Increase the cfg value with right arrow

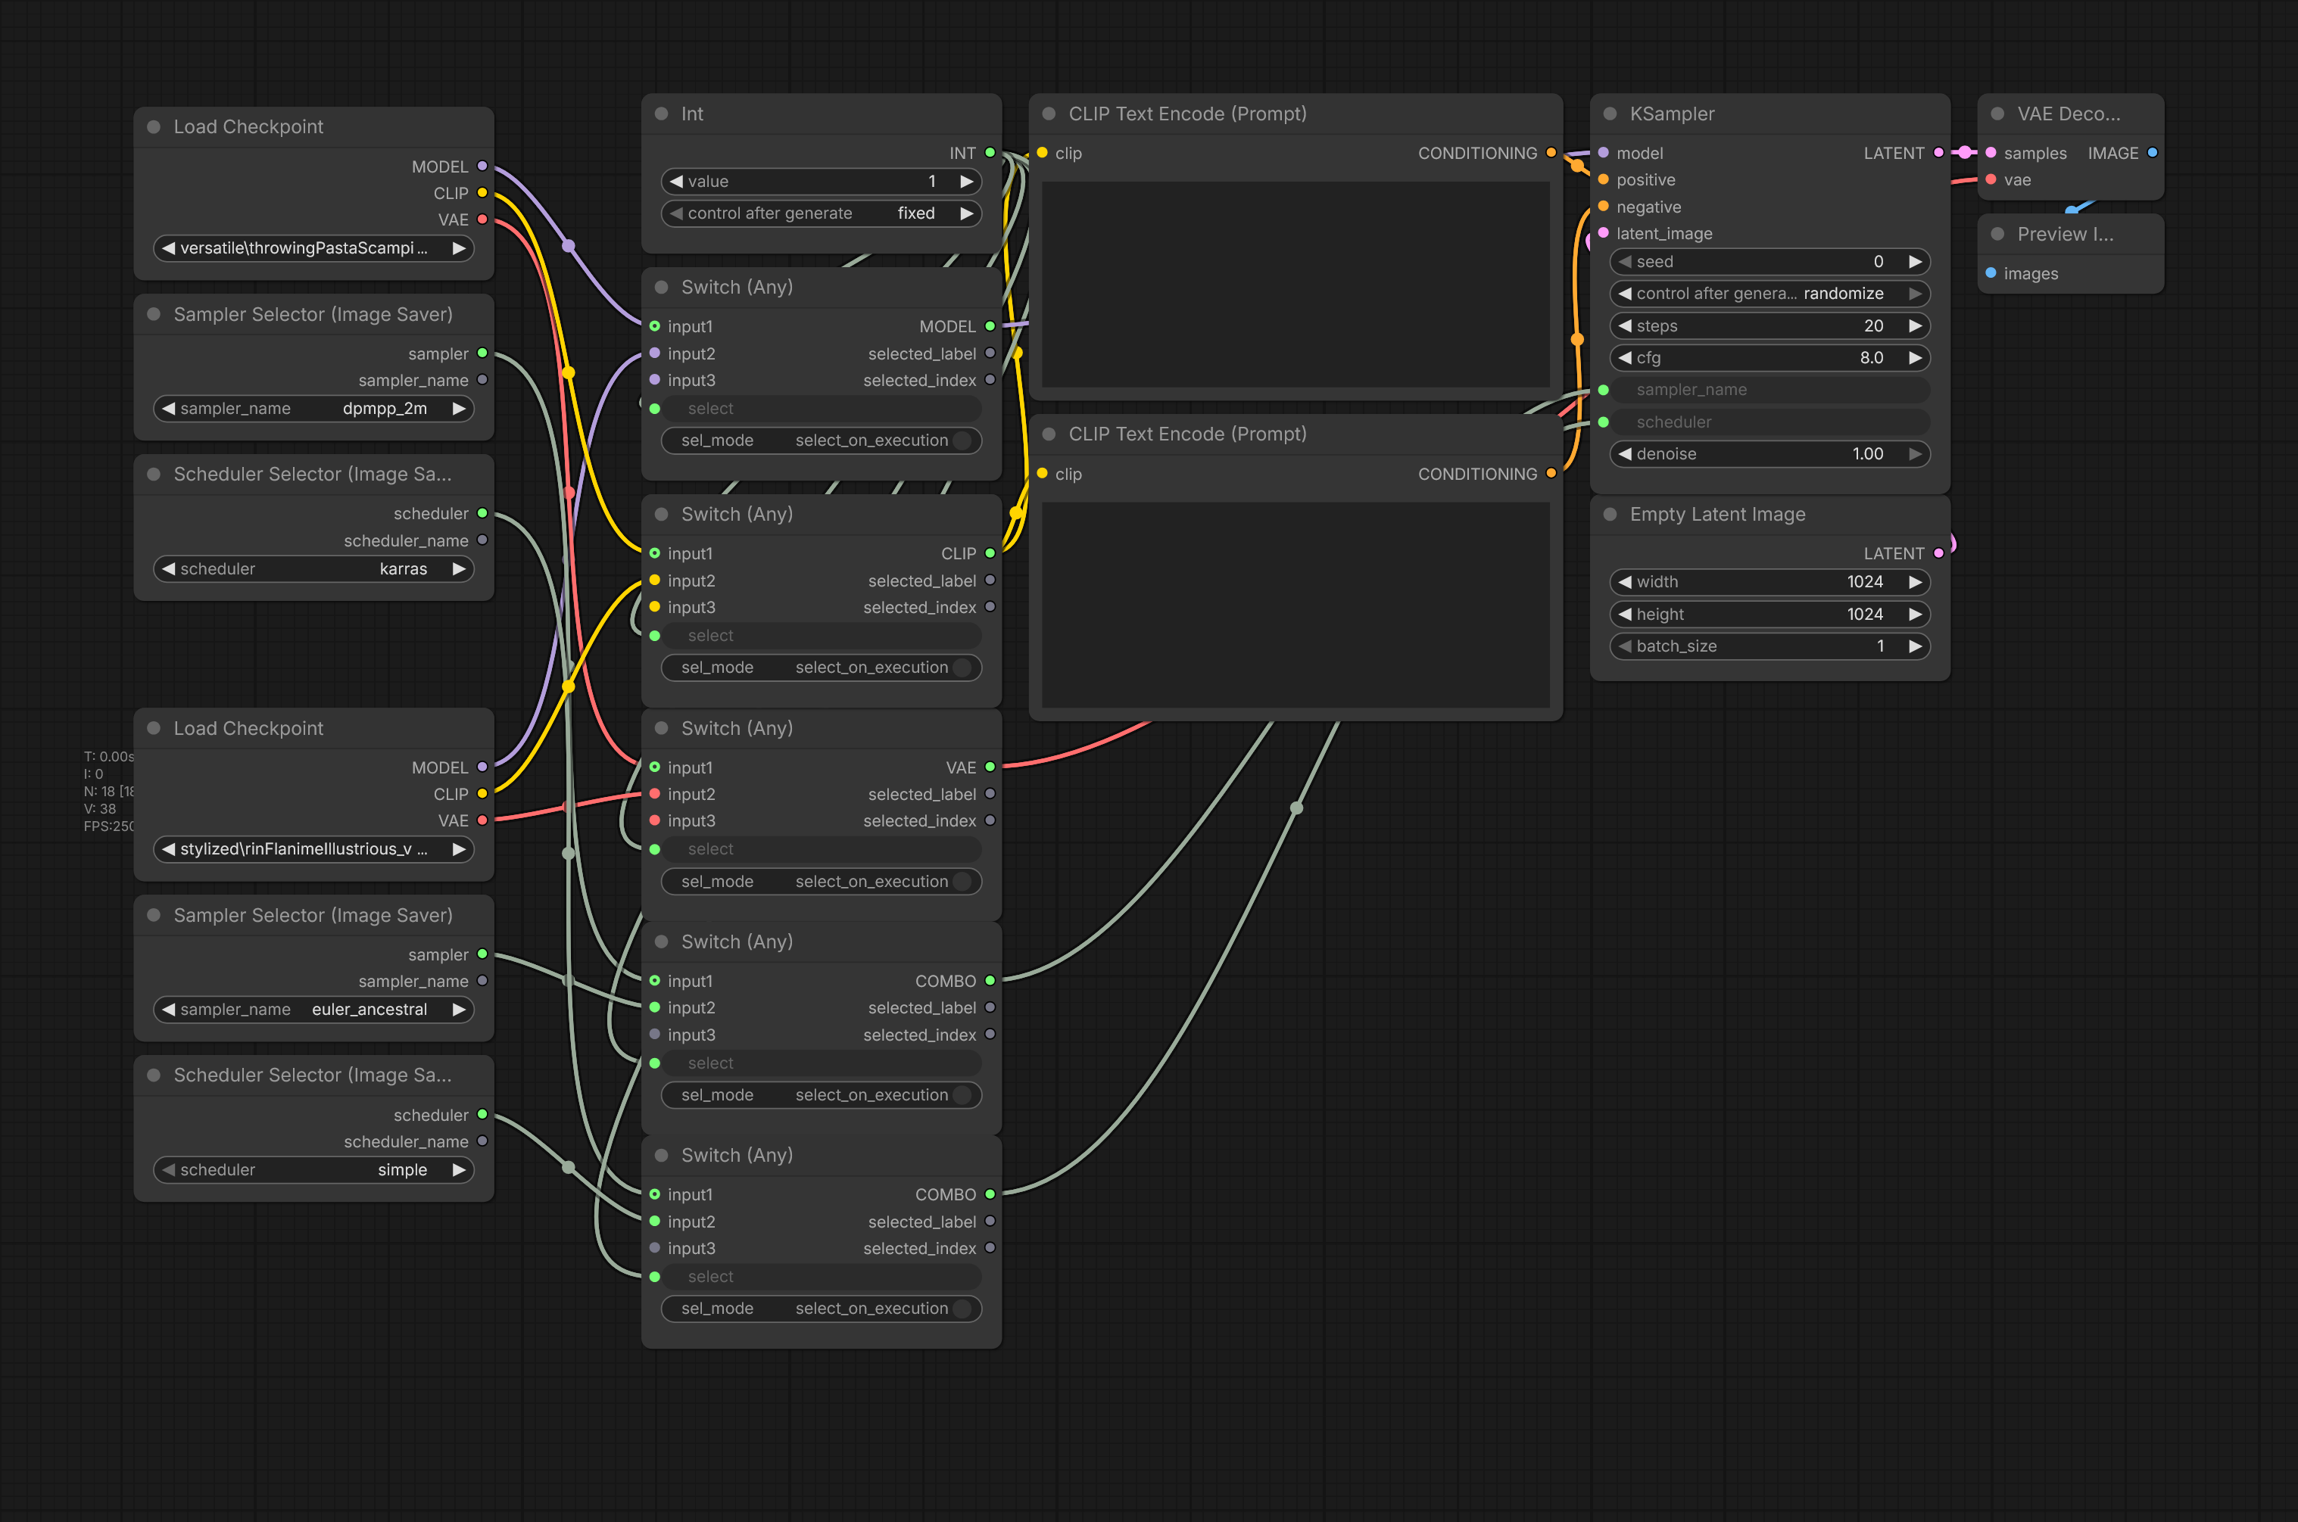click(x=1916, y=358)
